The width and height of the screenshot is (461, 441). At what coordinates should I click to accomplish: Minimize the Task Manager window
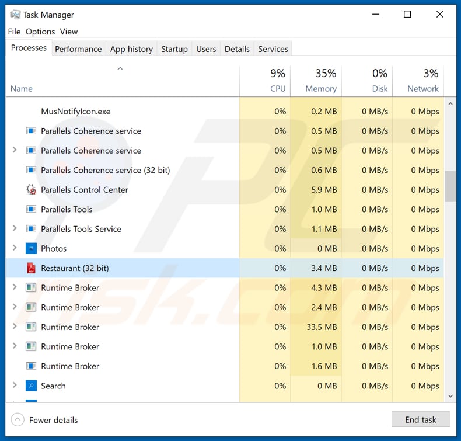pos(375,14)
